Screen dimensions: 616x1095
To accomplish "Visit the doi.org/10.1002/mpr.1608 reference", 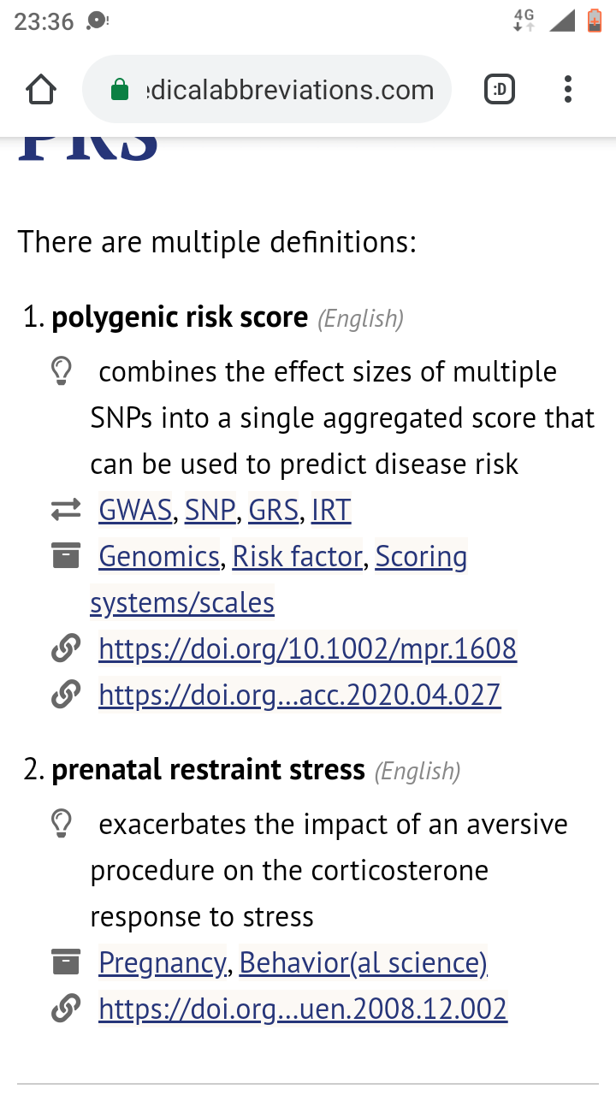I will click(307, 649).
